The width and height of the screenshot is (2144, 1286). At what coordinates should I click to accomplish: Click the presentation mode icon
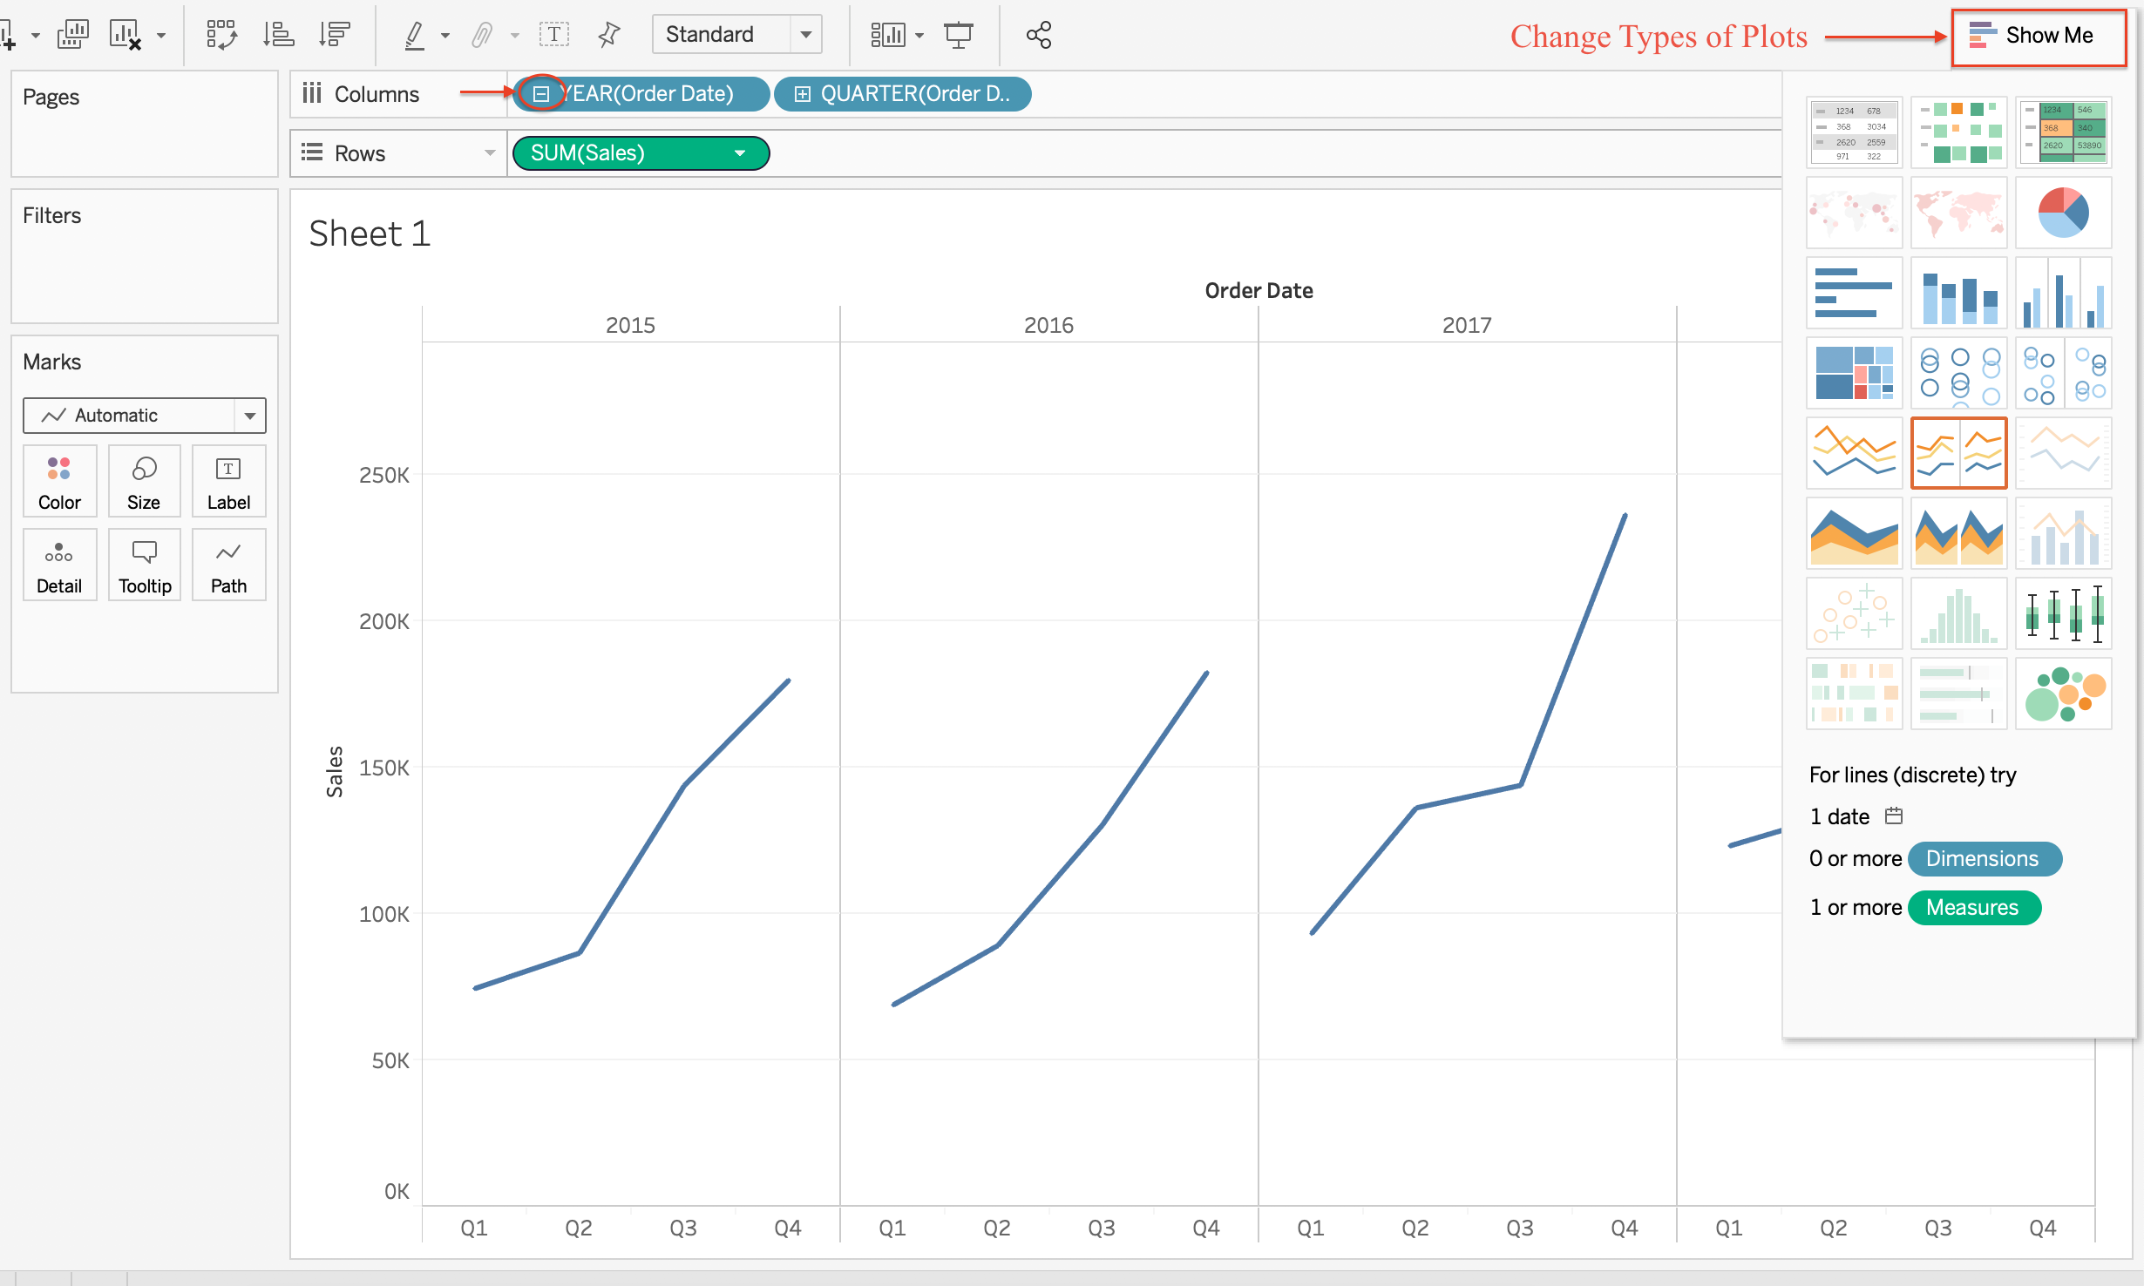(959, 35)
